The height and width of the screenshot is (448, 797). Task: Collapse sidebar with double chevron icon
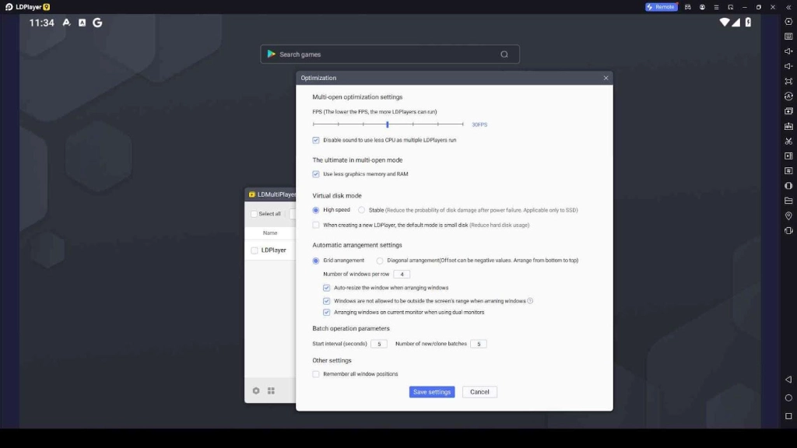coord(788,7)
